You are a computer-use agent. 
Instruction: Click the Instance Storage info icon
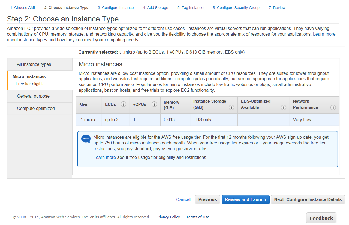231,107
